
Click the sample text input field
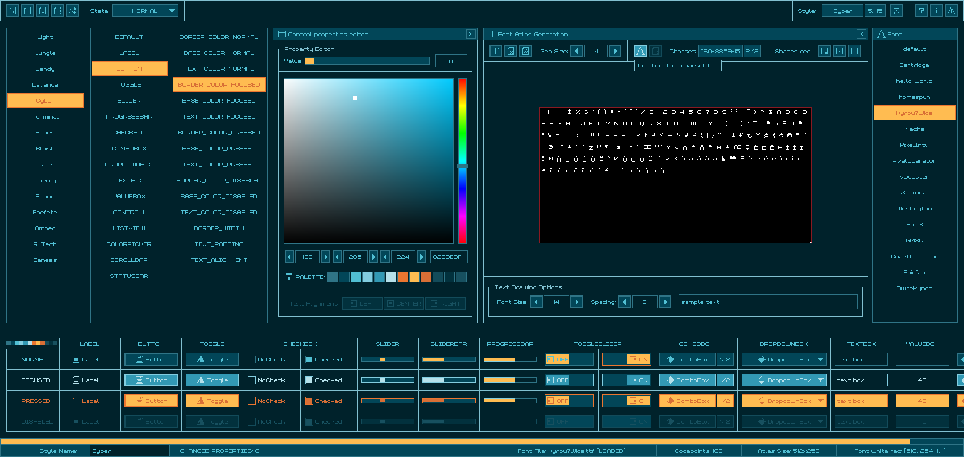pyautogui.click(x=768, y=302)
